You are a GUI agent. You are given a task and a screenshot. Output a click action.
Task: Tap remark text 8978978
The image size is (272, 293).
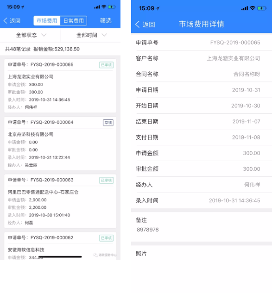(x=148, y=230)
